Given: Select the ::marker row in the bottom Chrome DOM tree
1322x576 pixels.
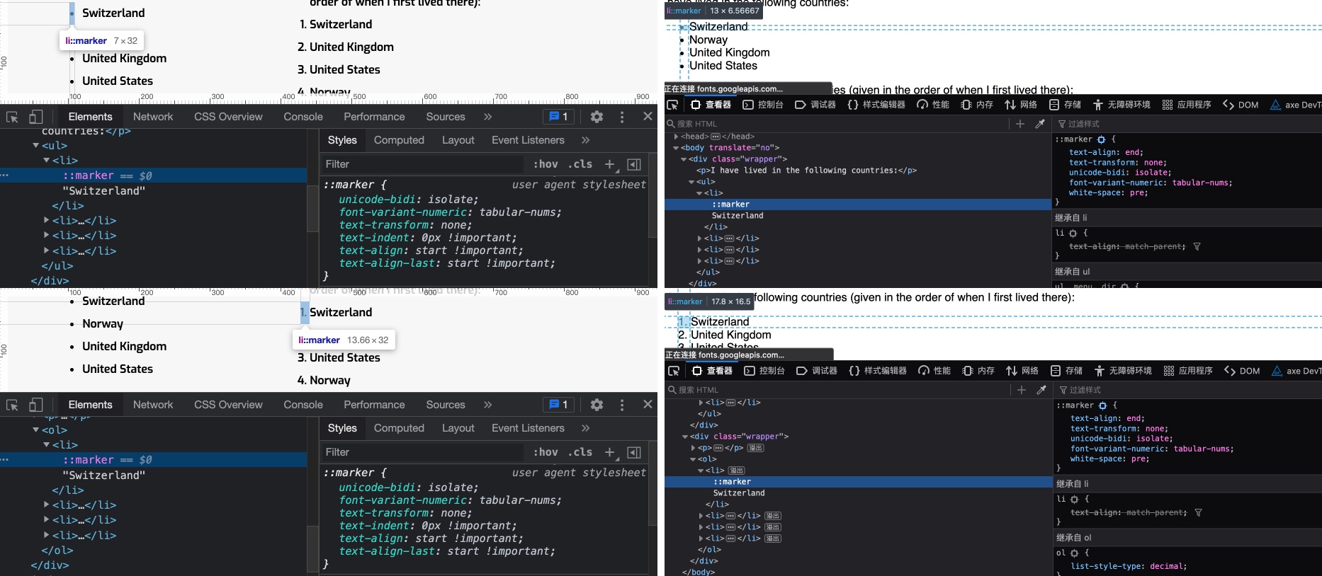Looking at the screenshot, I should [x=154, y=460].
